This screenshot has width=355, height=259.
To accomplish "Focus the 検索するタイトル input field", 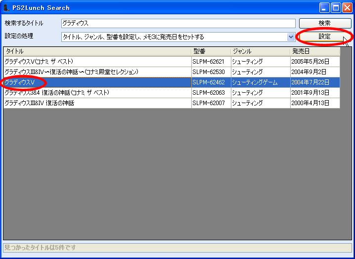I will (x=178, y=23).
